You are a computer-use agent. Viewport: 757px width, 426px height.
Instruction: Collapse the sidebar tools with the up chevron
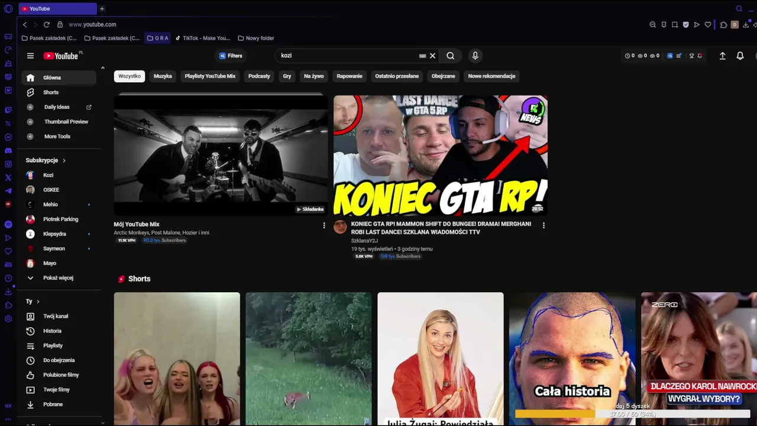click(x=102, y=68)
